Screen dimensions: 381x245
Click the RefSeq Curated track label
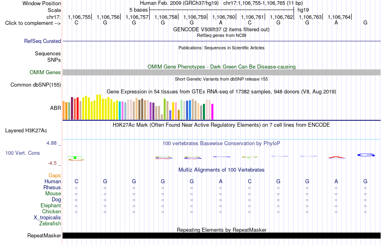pos(43,41)
